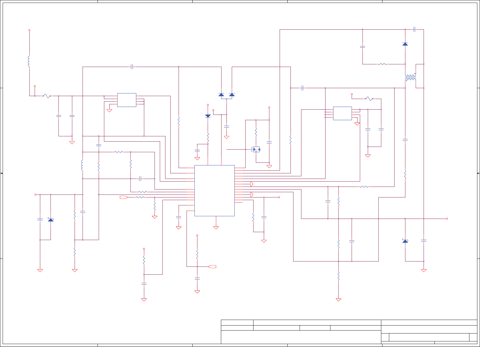The width and height of the screenshot is (480, 347).
Task: Select the capacitor at the top-right corner wire
Action: 414,29
